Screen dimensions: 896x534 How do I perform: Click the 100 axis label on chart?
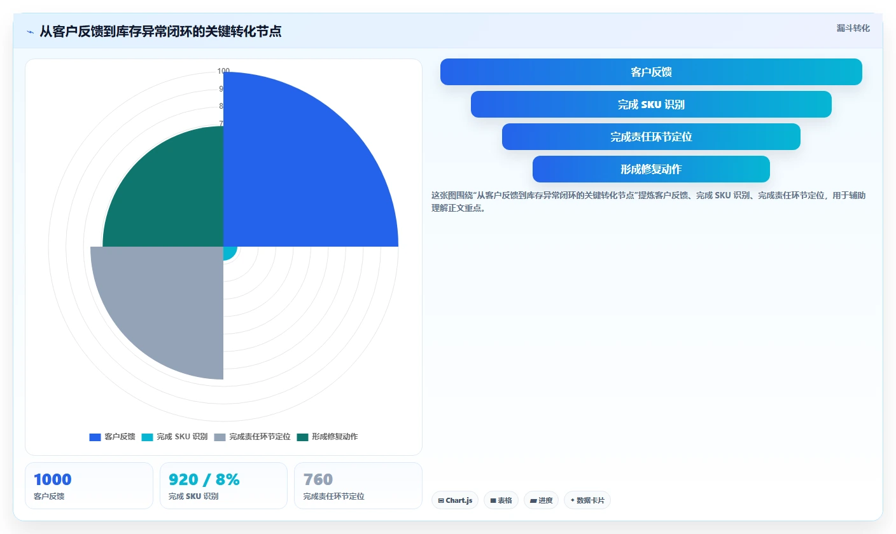(x=223, y=71)
